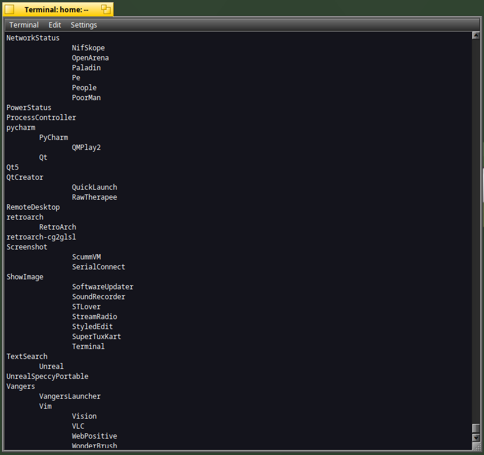484x455 pixels.
Task: Click the scrollbar thumb near bottom
Action: [x=476, y=429]
